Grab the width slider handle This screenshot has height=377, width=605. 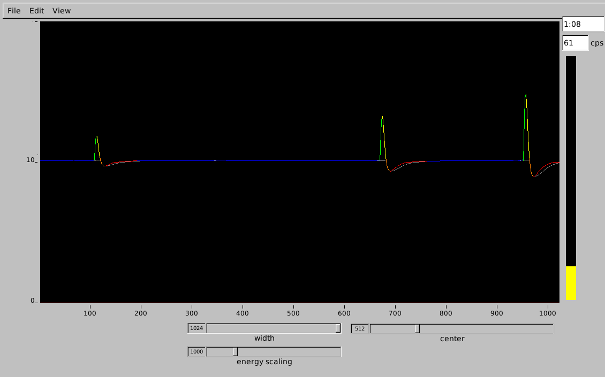pos(338,328)
